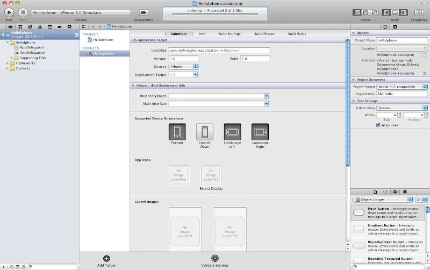The height and width of the screenshot is (270, 430).
Task: Switch library to list view
Action: (x=425, y=200)
